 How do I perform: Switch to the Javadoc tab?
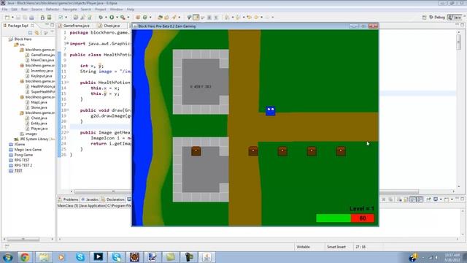click(90, 199)
